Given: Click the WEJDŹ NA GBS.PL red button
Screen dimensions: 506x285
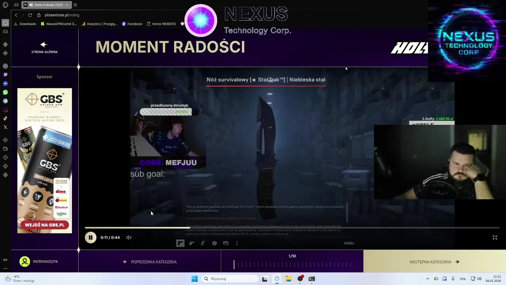Looking at the screenshot, I should point(44,225).
